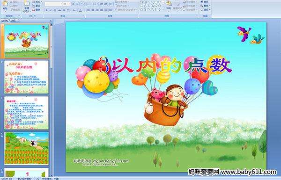This screenshot has width=281, height=180.
Task: Open the Line Spacing dropdown
Action: point(111,4)
